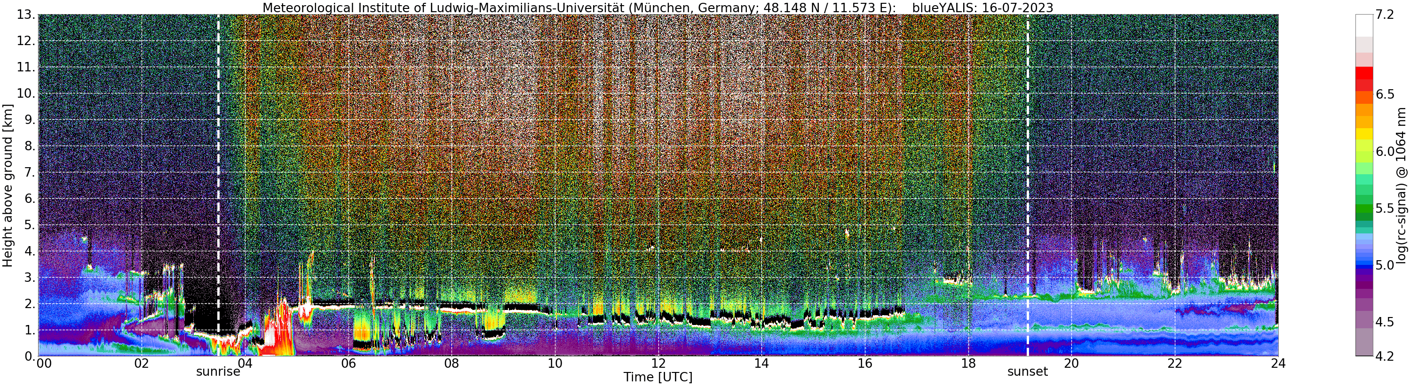Click the height axis tick label '5.'
Viewport: 1418px width, 387px height.
(30, 225)
